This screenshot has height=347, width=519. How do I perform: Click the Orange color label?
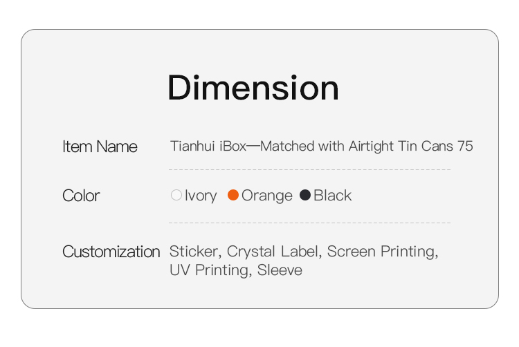pyautogui.click(x=267, y=196)
